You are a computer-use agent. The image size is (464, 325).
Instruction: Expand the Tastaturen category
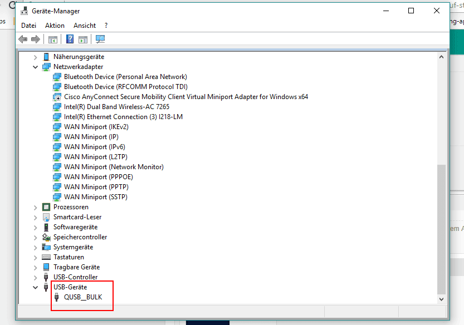tap(36, 258)
